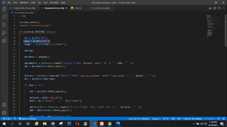
Task: Open the Extensions view
Action: [4, 41]
